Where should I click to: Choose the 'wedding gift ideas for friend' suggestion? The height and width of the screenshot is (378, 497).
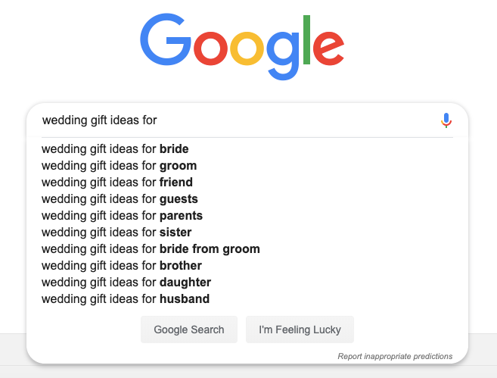click(247, 182)
